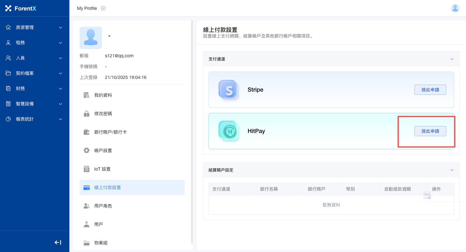
Task: Open the IoT 設置 page
Action: (x=102, y=169)
